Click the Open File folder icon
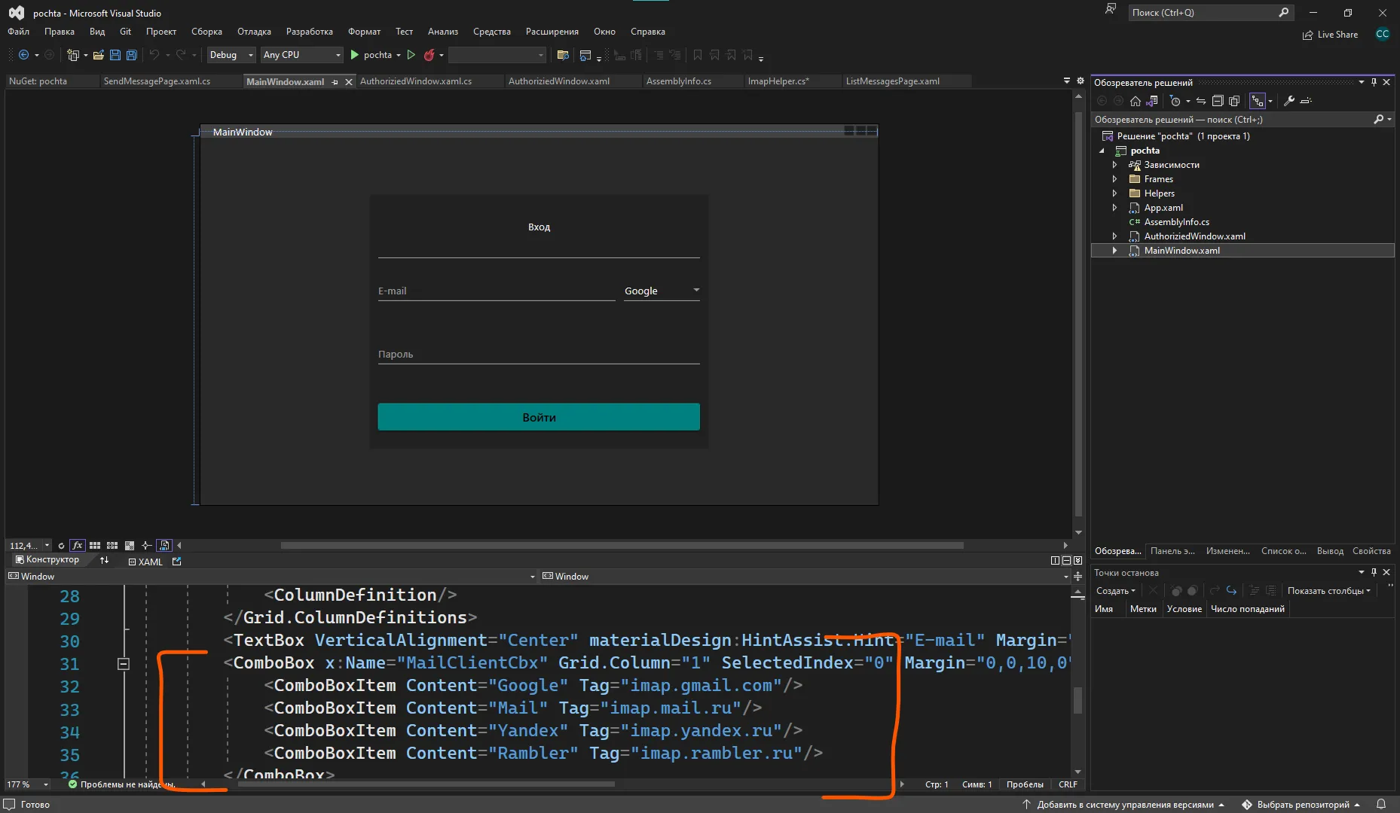Screen dimensions: 1400x813 (98, 55)
